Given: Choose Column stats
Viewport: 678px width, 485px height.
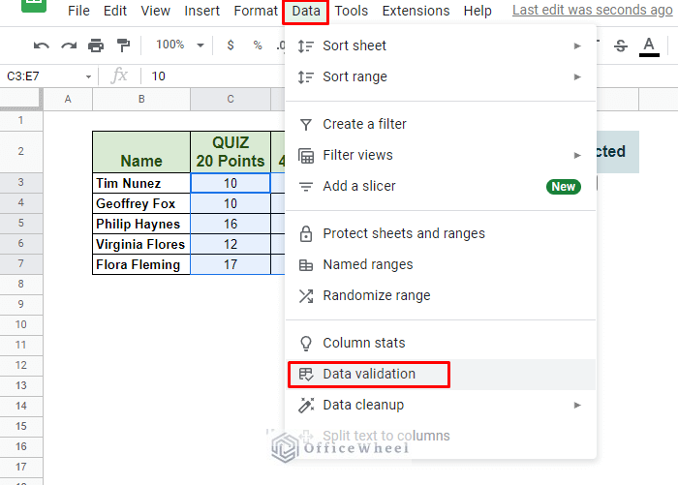Looking at the screenshot, I should (x=441, y=344).
